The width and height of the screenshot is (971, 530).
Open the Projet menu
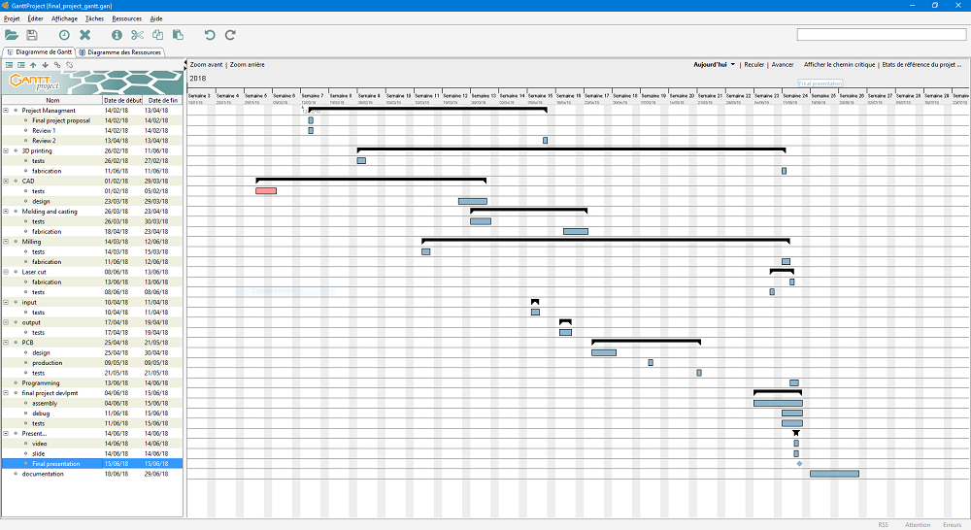click(x=12, y=18)
